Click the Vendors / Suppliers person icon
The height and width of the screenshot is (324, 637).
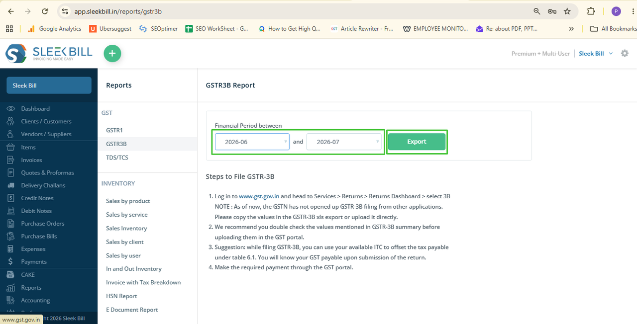[x=10, y=134]
